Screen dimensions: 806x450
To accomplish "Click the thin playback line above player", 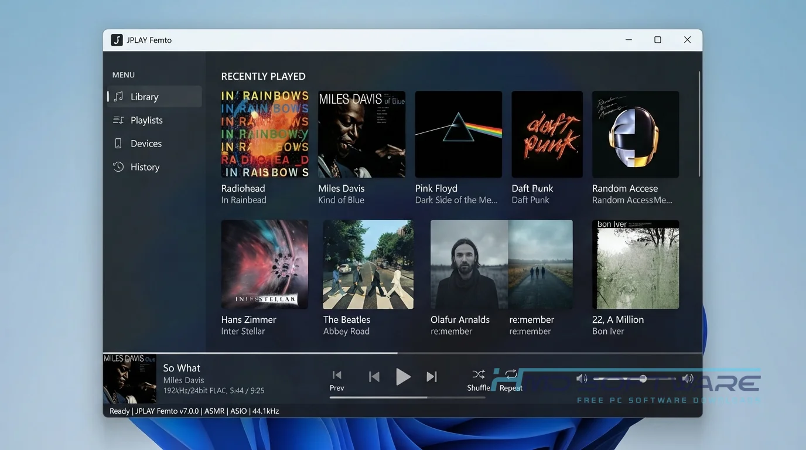I will pyautogui.click(x=402, y=353).
